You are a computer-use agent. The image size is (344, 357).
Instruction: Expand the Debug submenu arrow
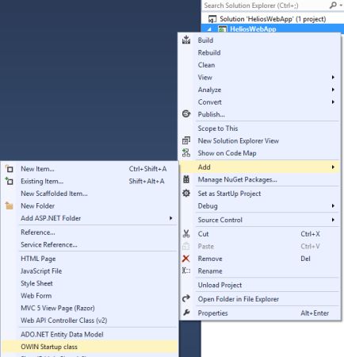333,205
